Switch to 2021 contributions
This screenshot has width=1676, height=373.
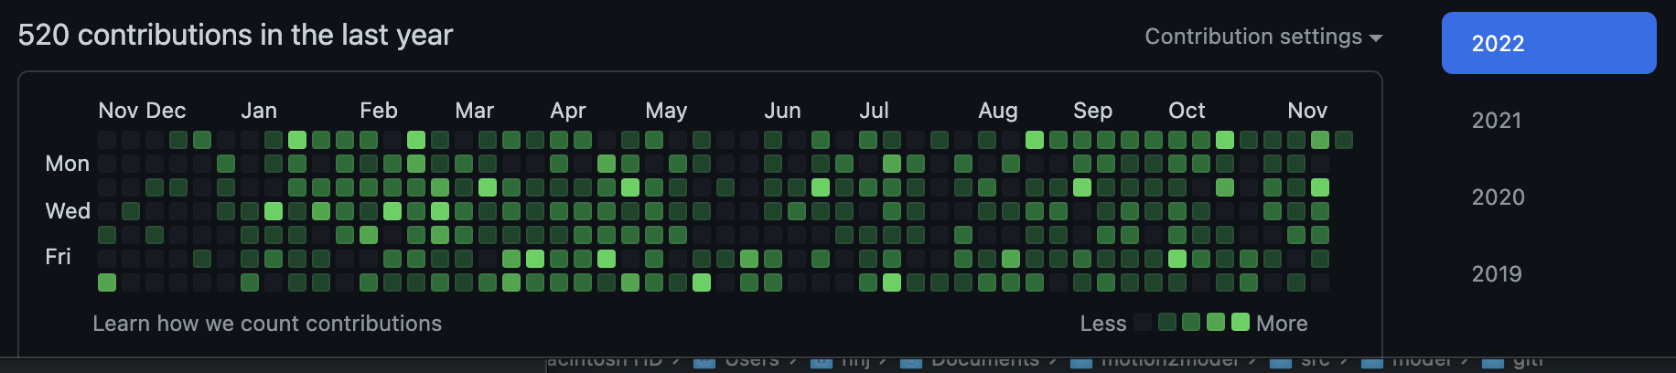point(1497,120)
